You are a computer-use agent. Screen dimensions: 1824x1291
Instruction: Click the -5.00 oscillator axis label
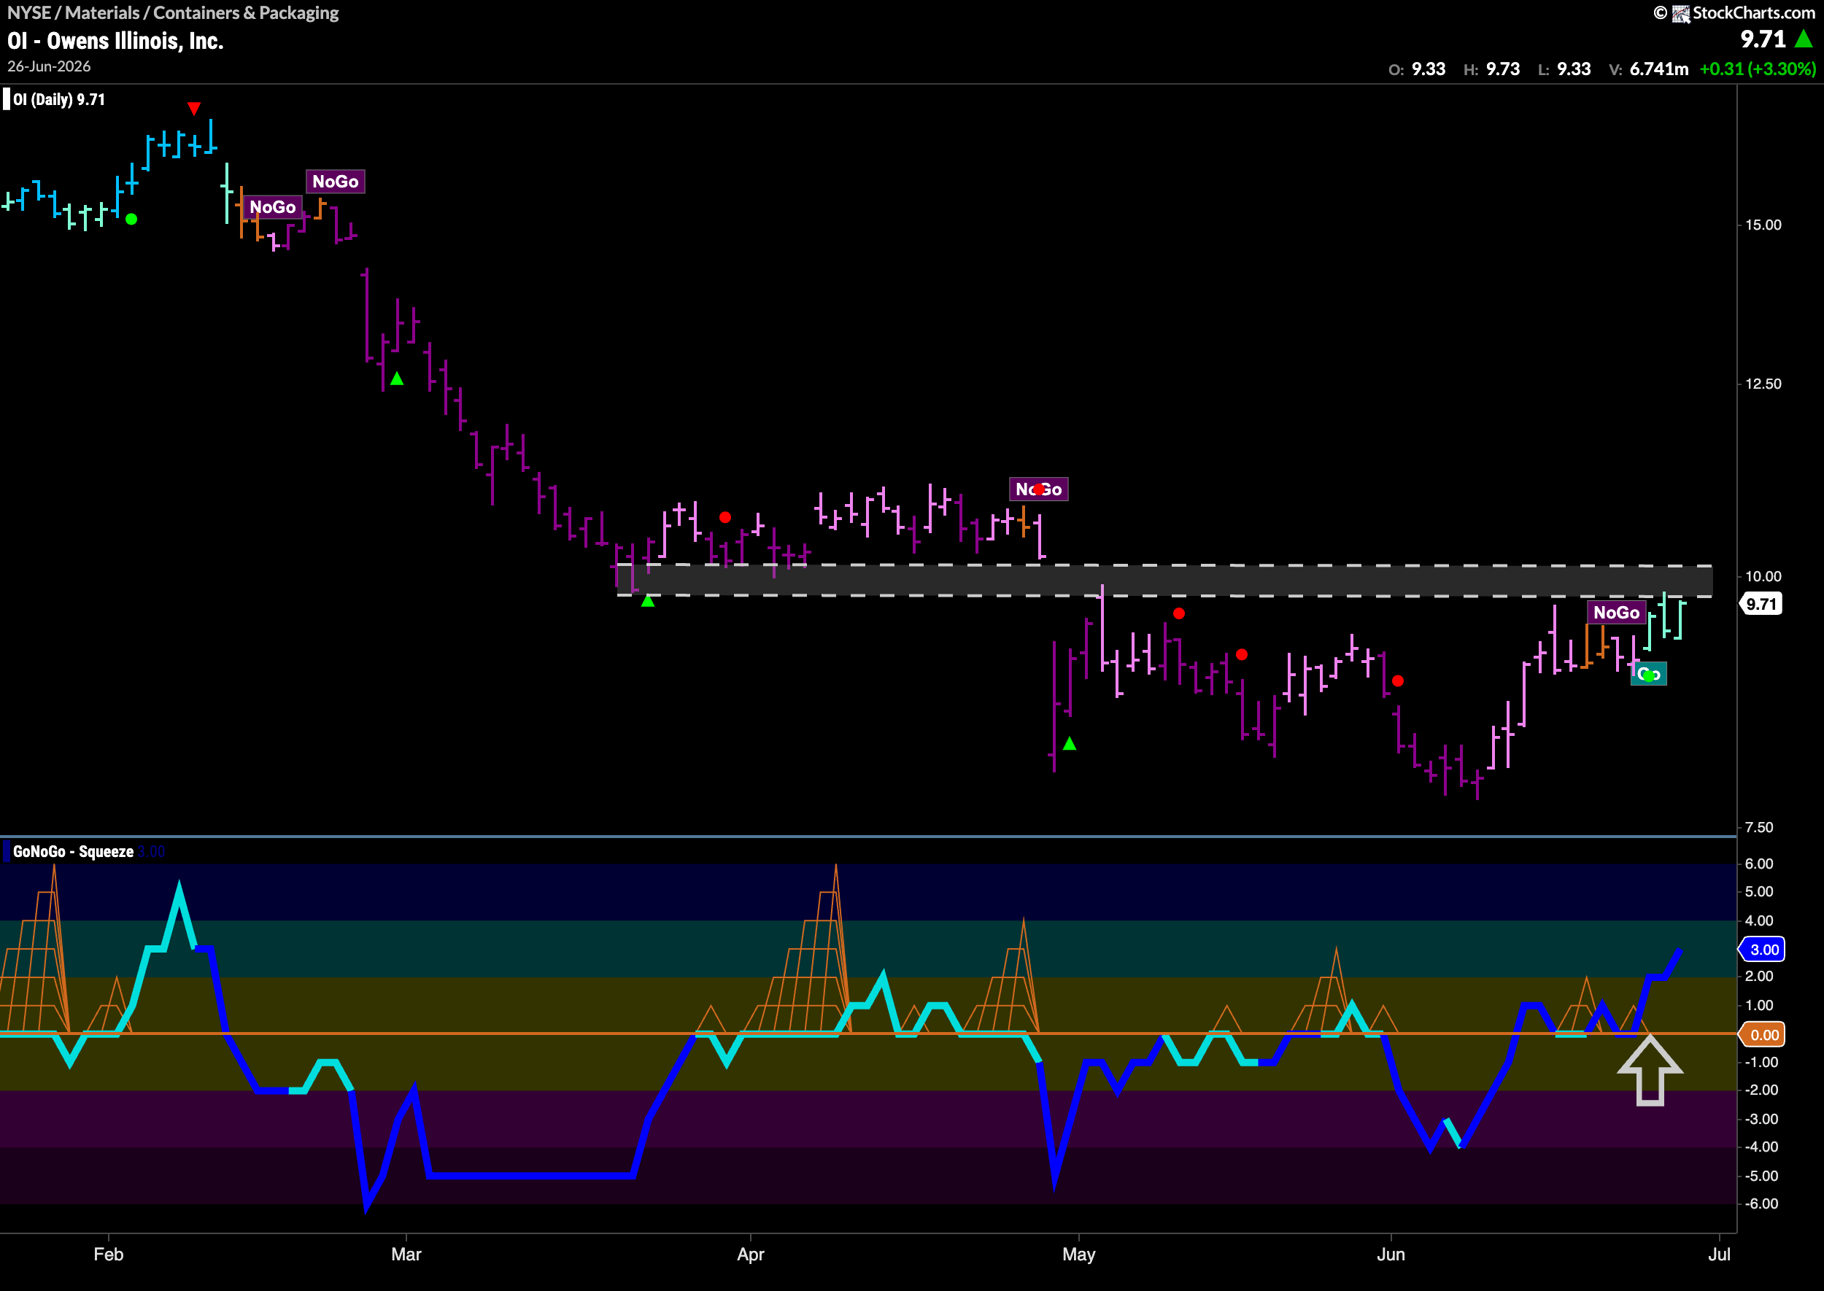tap(1761, 1176)
